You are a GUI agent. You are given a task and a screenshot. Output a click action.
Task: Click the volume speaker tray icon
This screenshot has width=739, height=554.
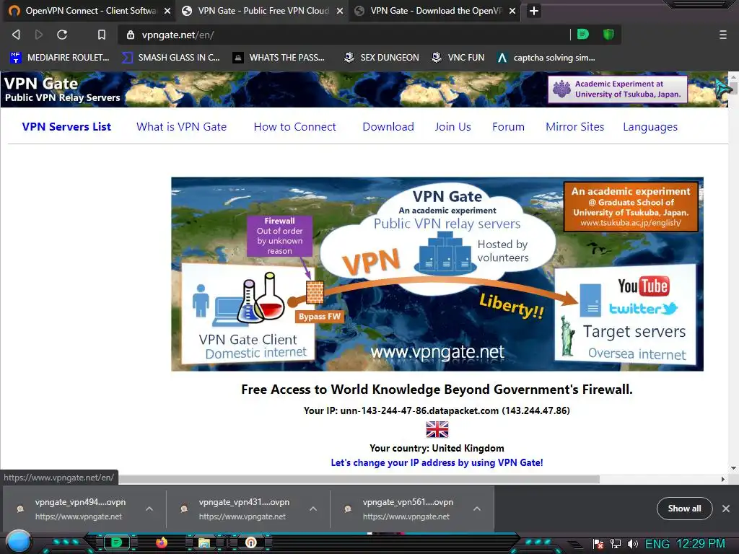point(632,544)
